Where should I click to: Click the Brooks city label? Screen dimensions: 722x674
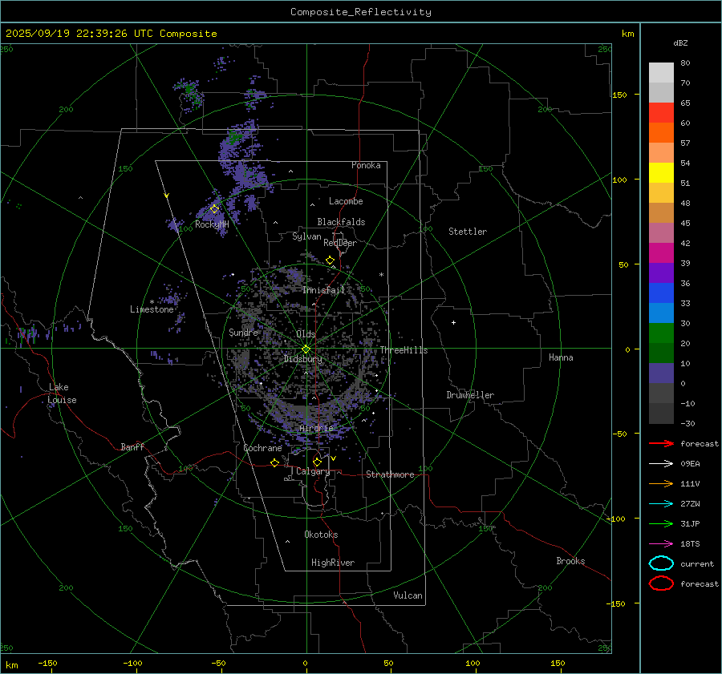pos(570,561)
